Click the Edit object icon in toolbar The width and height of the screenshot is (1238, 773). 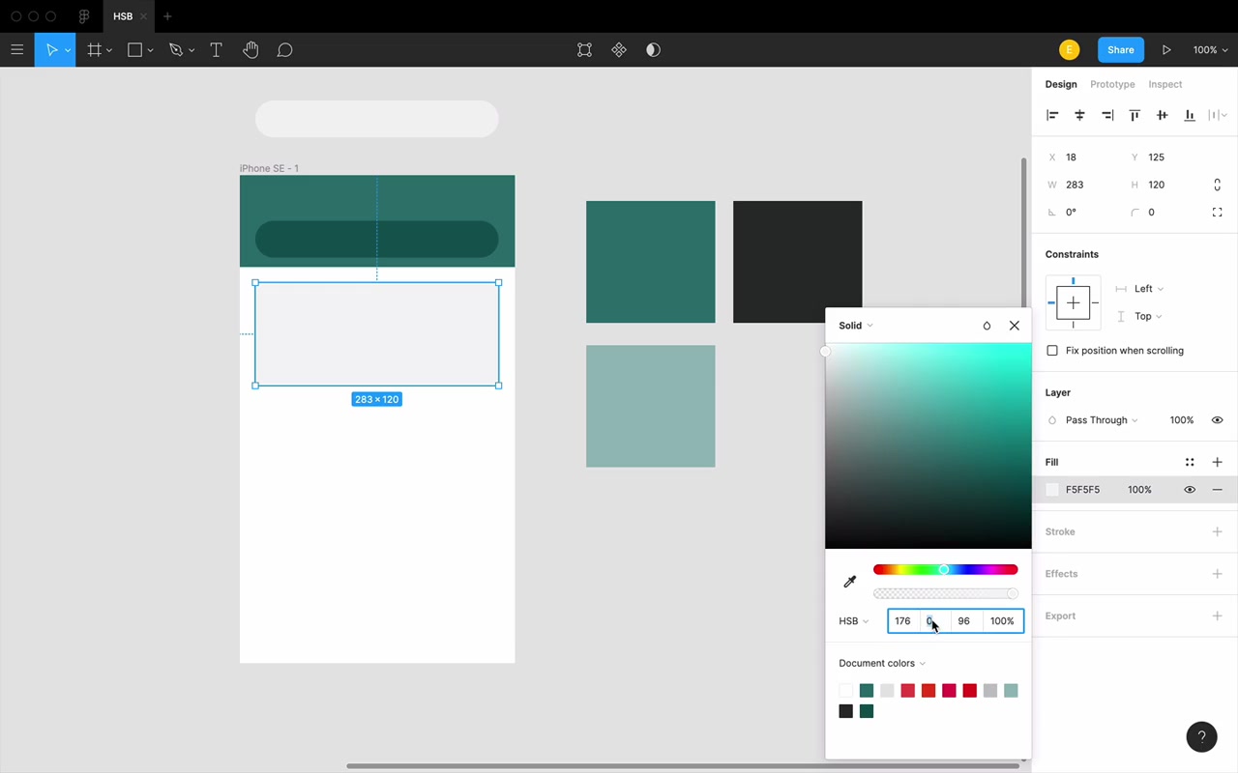click(584, 50)
